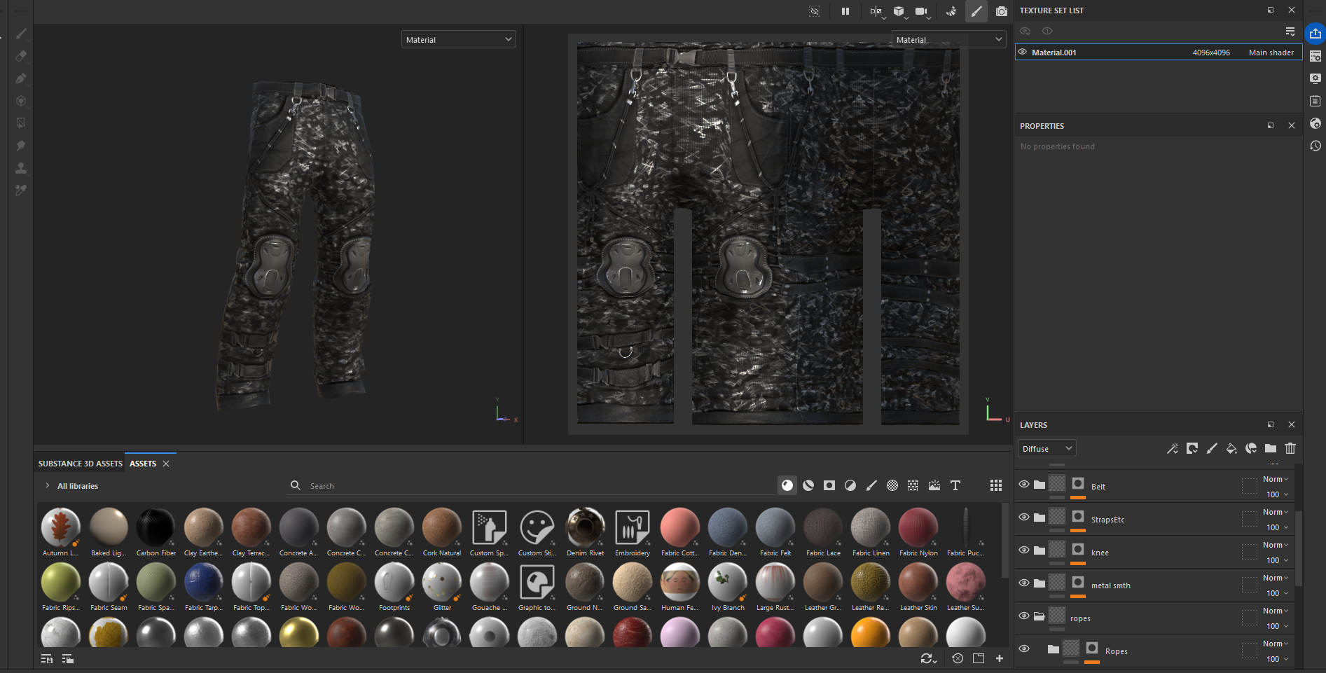1326x673 pixels.
Task: Adjust opacity 100 slider of Belt layer
Action: click(1276, 494)
